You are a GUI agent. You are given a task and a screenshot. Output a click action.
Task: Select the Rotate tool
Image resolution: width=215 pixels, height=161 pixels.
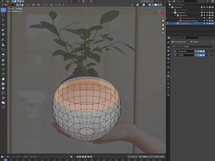(3, 25)
